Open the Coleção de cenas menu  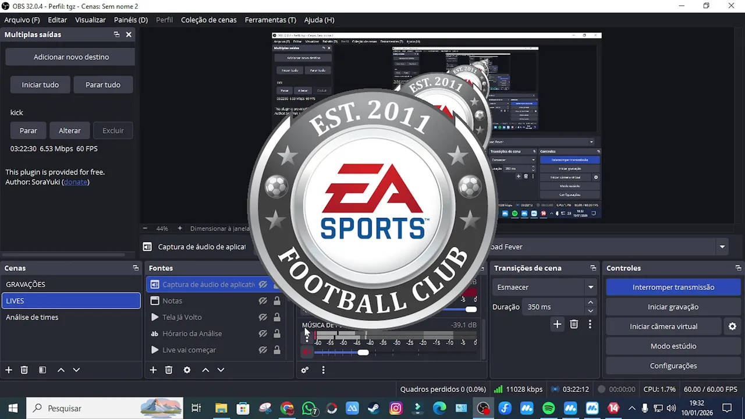tap(209, 20)
